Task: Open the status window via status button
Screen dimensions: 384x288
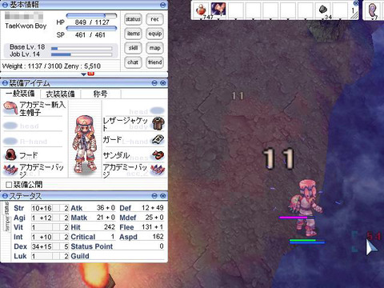Action: click(133, 19)
